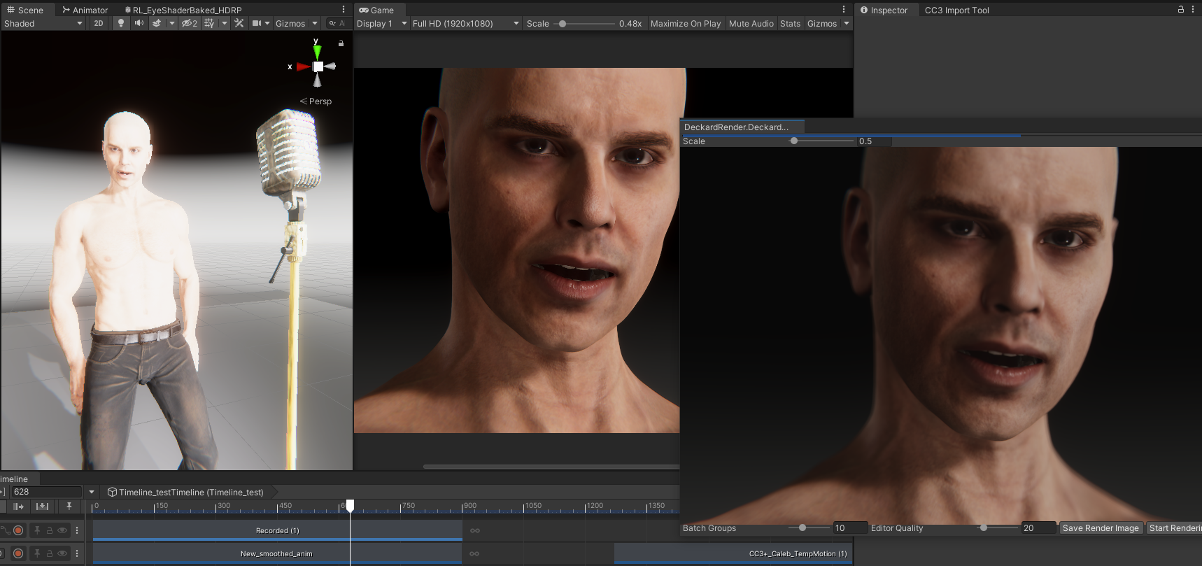Lock the Inspector panel
Screen dimensions: 1202x566
[1181, 10]
